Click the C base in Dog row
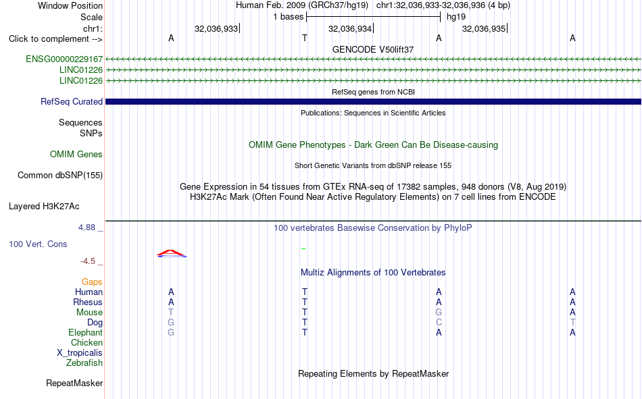This screenshot has width=642, height=399. [x=439, y=323]
